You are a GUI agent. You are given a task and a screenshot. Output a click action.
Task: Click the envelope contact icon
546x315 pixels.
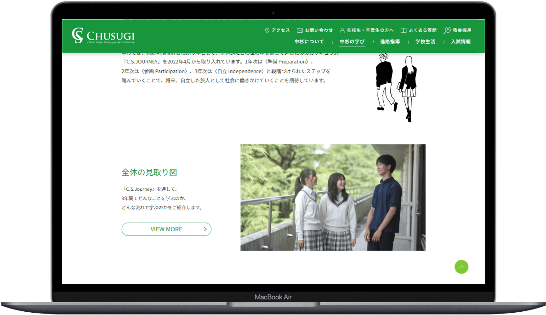pos(300,30)
